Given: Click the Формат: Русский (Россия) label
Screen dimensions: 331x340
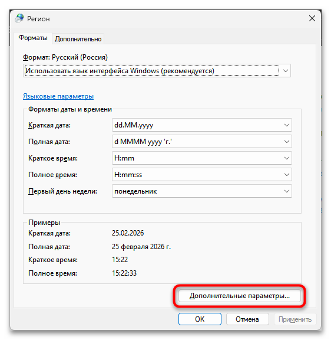Looking at the screenshot, I should click(x=65, y=57).
